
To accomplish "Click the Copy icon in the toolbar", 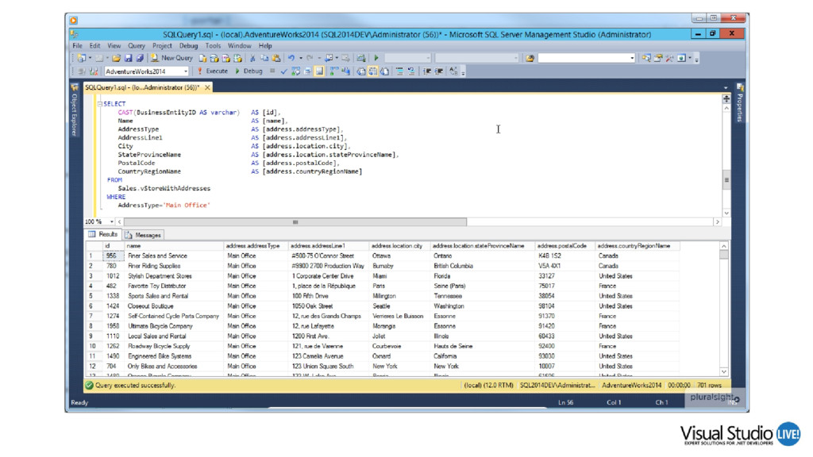I will point(264,58).
